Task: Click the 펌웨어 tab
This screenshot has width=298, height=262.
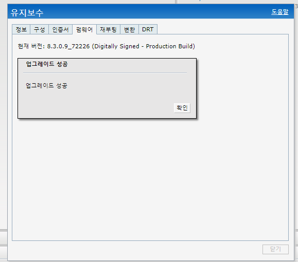Action: 84,29
